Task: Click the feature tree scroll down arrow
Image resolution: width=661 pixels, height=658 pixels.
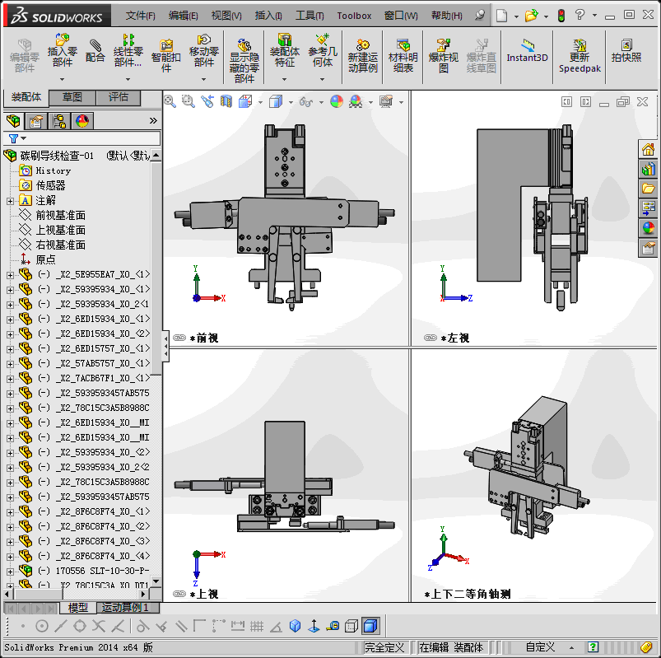Action: [156, 581]
